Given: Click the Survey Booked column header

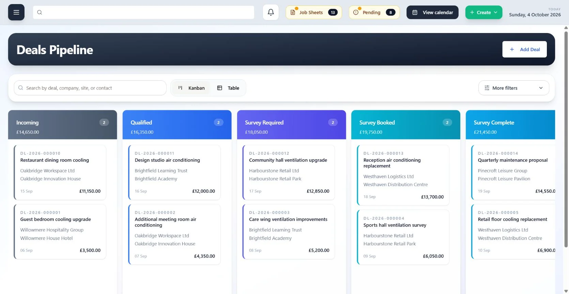Looking at the screenshot, I should [x=406, y=125].
